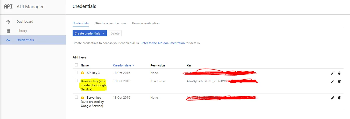Delete API key 3 with trash icon

[x=339, y=73]
